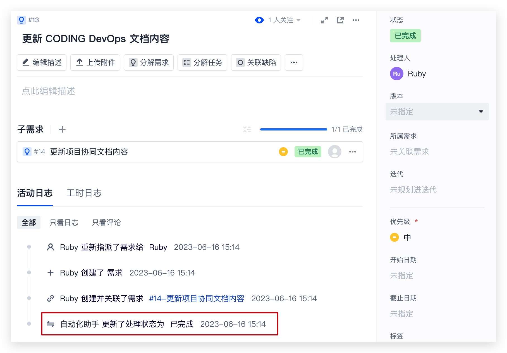Click the sub-requirement completion progress bar
Viewport: 507px width, 353px height.
coord(293,129)
